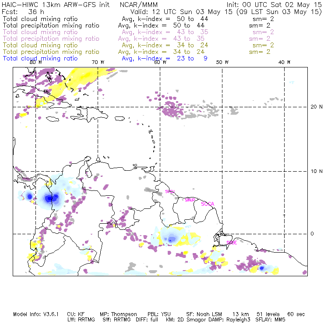The width and height of the screenshot is (324, 324).
Task: Click the "10 N" latitude label
Action: [316, 171]
